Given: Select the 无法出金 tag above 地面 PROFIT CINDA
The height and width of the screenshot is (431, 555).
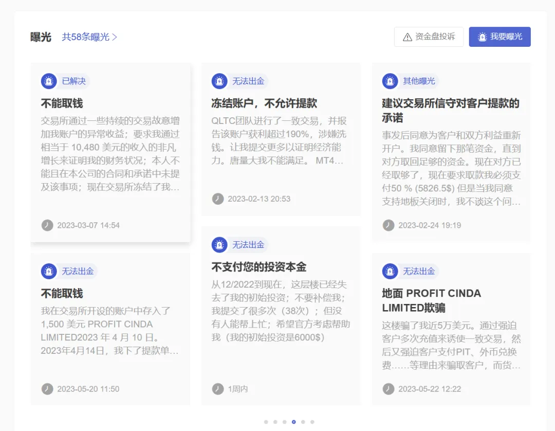Looking at the screenshot, I should [x=419, y=271].
